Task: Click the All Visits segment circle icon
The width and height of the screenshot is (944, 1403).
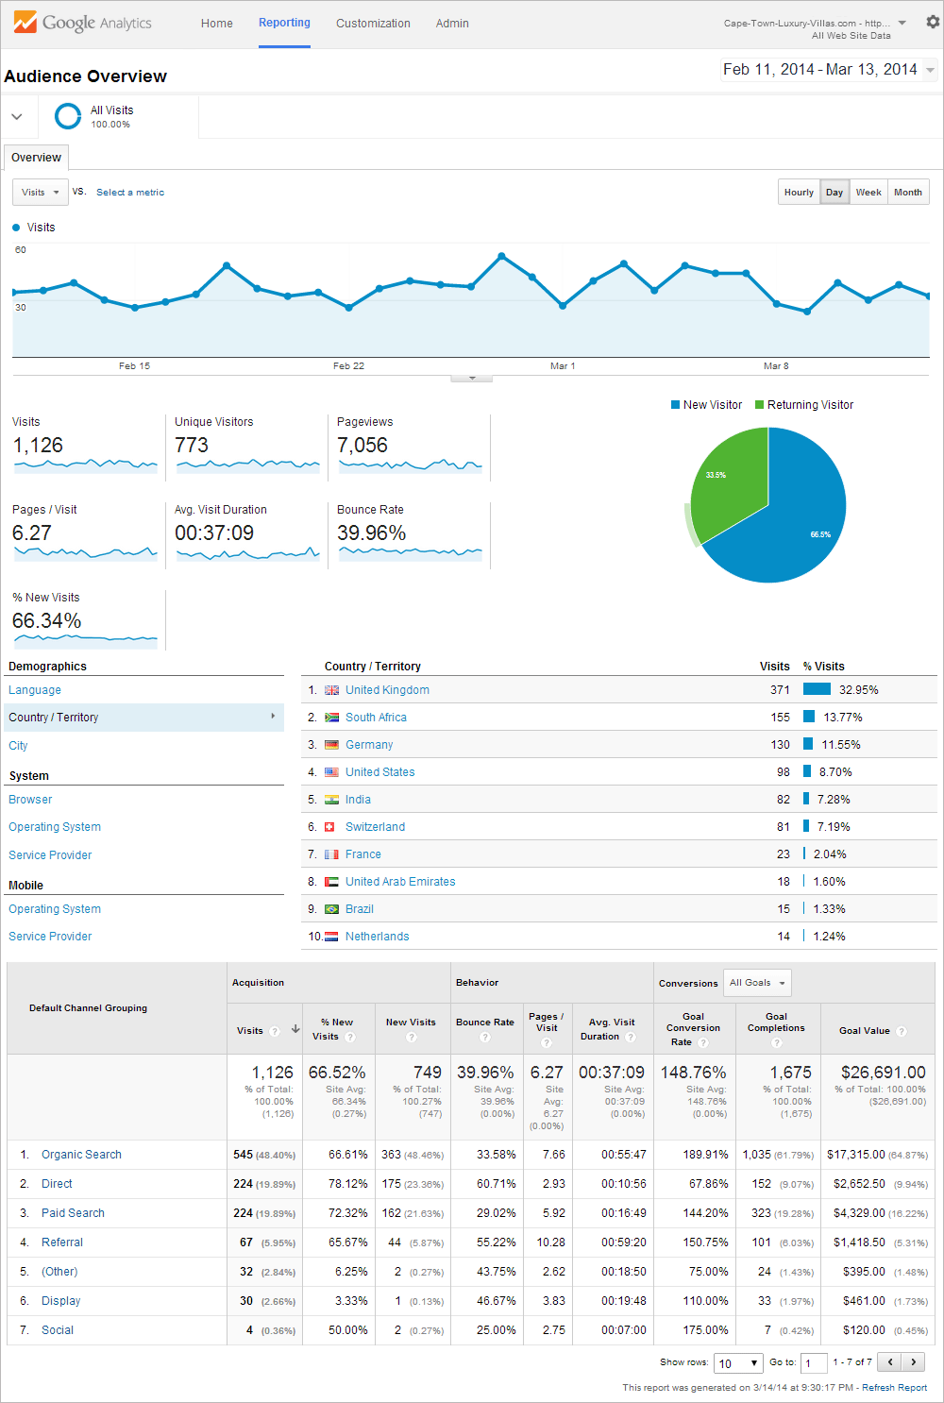Action: [68, 116]
